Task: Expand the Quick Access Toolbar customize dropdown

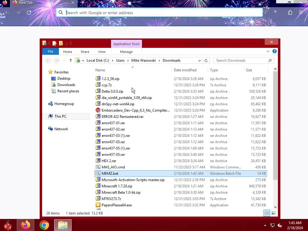Action: pos(66,43)
